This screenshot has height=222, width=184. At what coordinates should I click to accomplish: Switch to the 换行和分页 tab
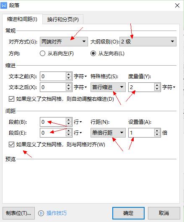click(x=63, y=19)
